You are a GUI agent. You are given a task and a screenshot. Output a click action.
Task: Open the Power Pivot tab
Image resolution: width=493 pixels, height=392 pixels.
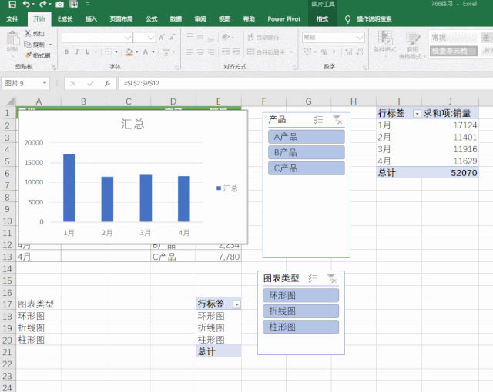[283, 18]
